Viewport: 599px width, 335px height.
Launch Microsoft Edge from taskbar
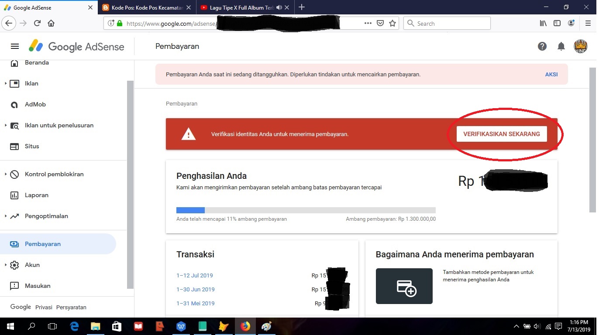(74, 326)
